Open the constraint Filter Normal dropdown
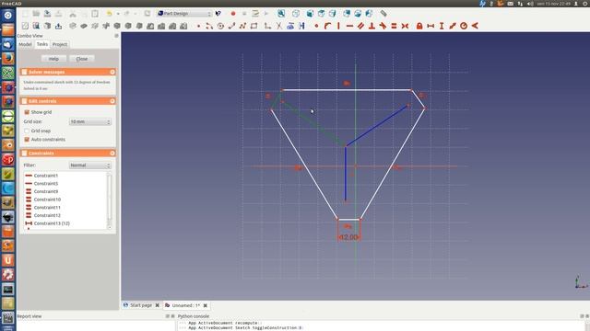 click(90, 165)
